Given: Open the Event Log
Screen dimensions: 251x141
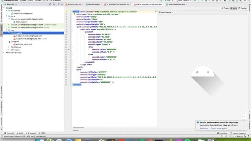Looking at the screenshot, I should pos(222,133).
